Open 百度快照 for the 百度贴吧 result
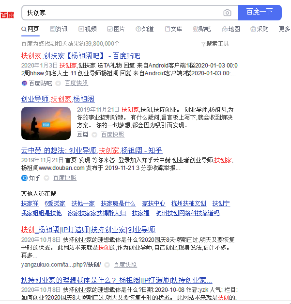The height and width of the screenshot is (304, 291). [x=77, y=83]
